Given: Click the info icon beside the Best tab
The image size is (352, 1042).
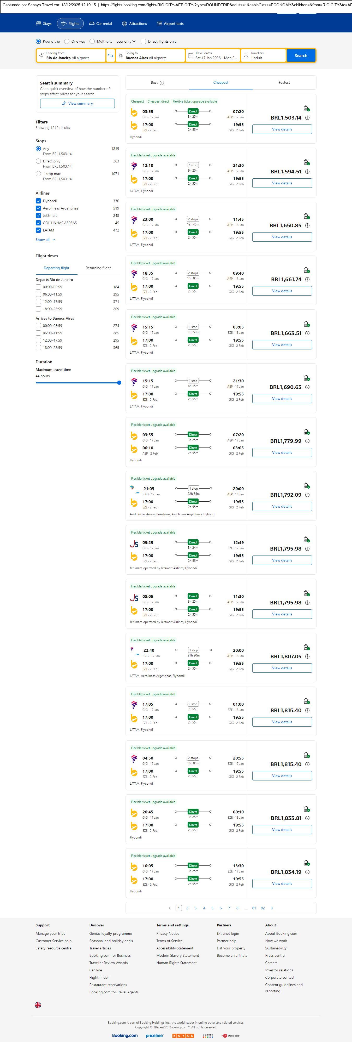Looking at the screenshot, I should tap(162, 83).
